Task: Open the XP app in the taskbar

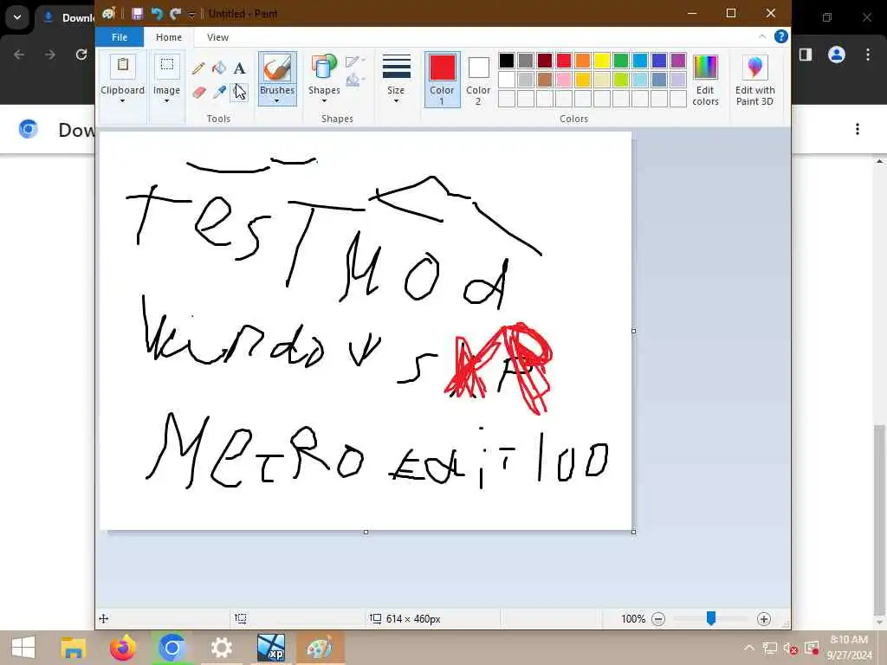Action: point(271,648)
